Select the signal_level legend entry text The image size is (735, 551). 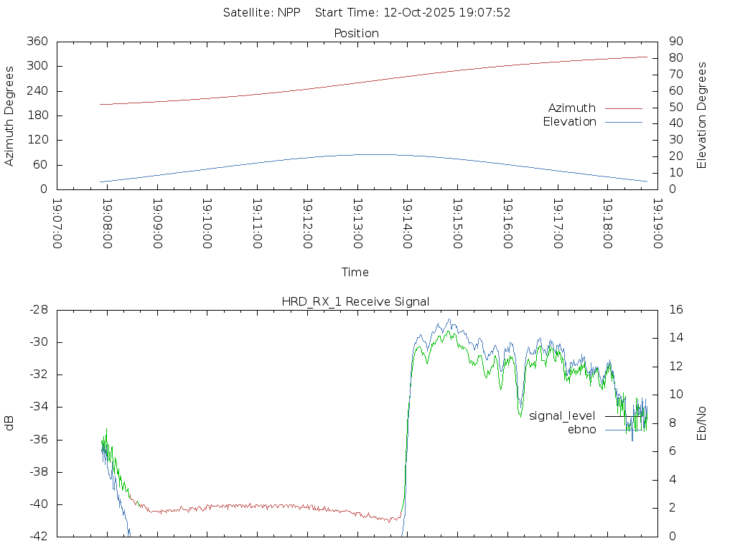(562, 416)
